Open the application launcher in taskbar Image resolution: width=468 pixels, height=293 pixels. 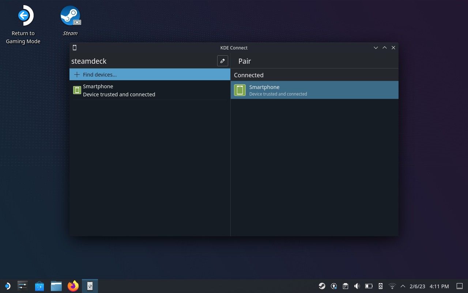click(x=7, y=286)
